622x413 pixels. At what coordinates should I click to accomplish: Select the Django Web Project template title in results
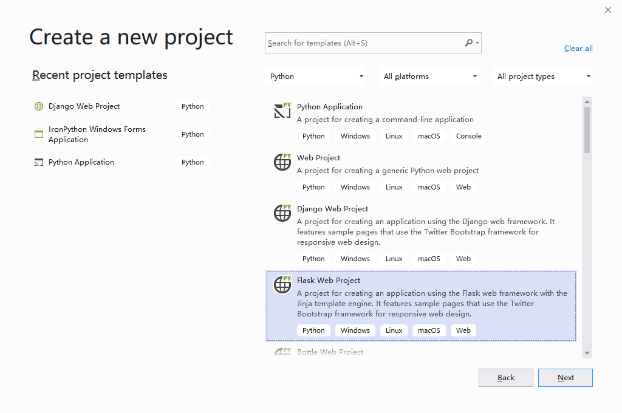click(332, 209)
